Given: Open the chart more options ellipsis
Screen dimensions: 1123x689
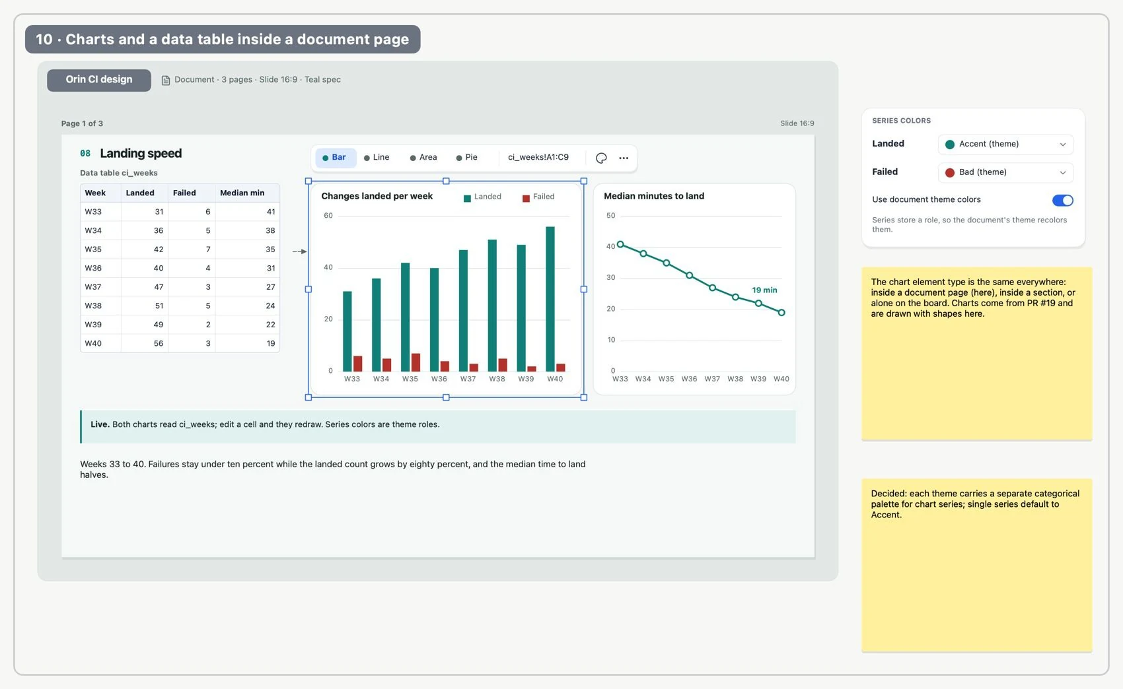Looking at the screenshot, I should pyautogui.click(x=624, y=158).
